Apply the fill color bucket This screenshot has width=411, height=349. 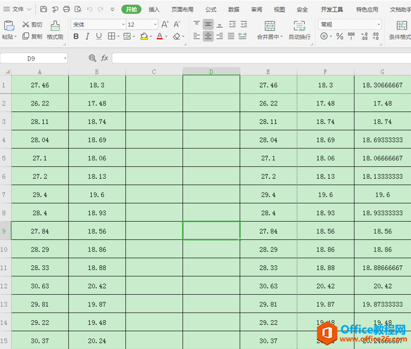coord(144,36)
